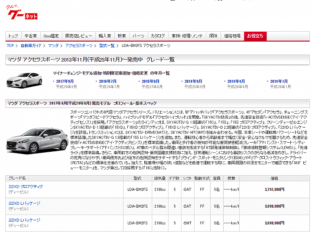The width and height of the screenshot is (312, 232).
Task: Click the 3,088,800円 price in 6AT row
Action: click(274, 206)
